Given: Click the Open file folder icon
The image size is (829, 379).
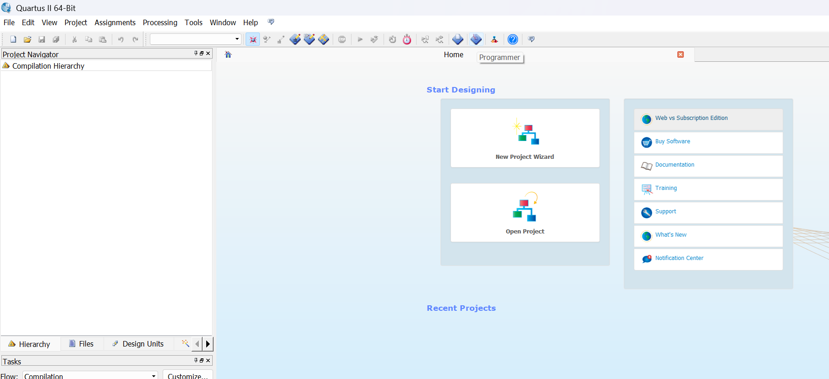Looking at the screenshot, I should [x=27, y=39].
